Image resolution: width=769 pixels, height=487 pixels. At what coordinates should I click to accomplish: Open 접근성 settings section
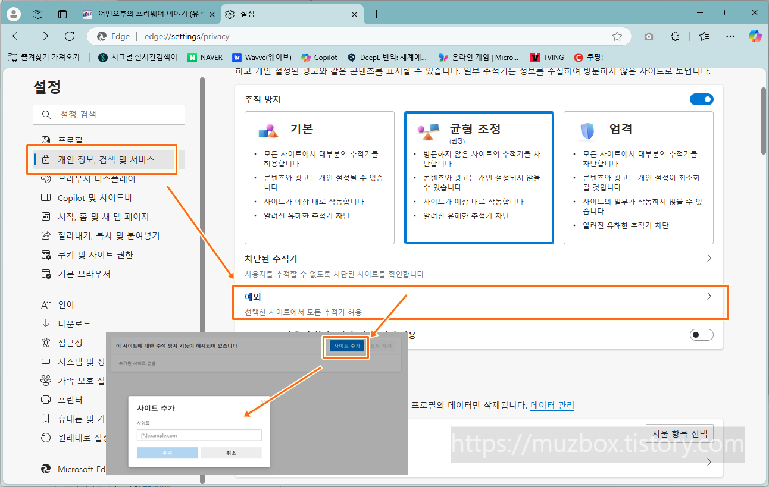point(70,343)
